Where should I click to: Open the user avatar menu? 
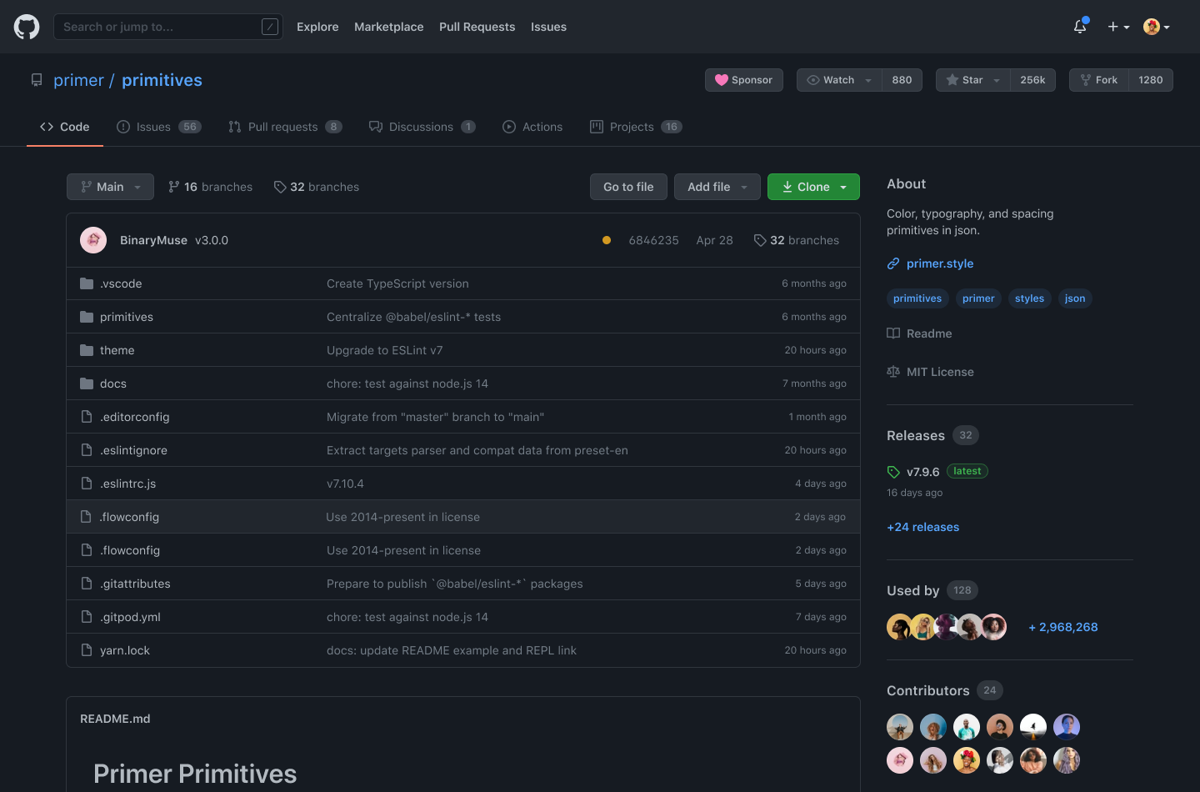pyautogui.click(x=1157, y=27)
